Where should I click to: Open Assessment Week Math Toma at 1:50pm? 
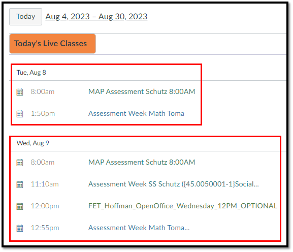136,113
